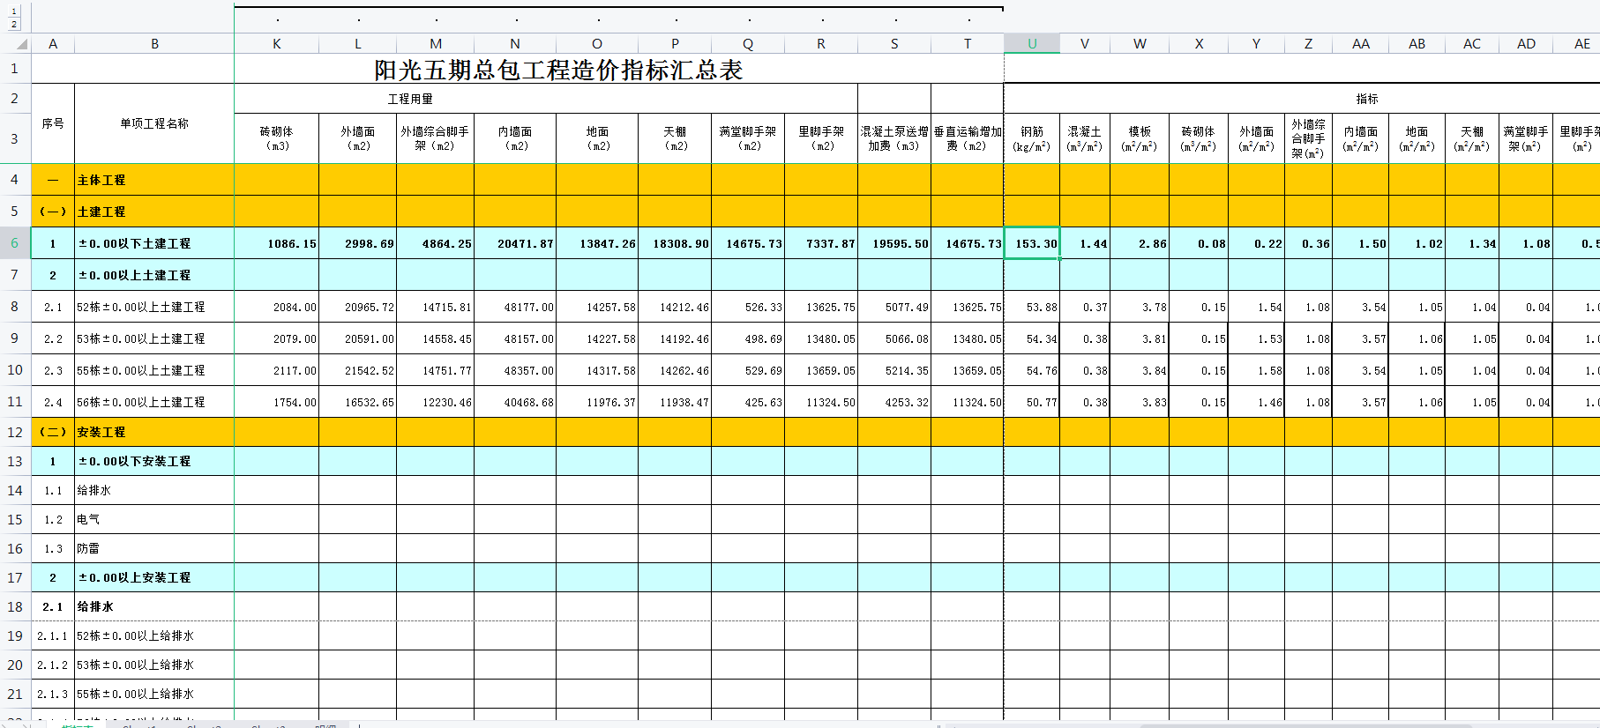Click value 14751.77 in row 10
The height and width of the screenshot is (728, 1600).
[447, 370]
